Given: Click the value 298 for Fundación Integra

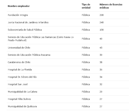Looking at the screenshot, I should click(x=102, y=15).
